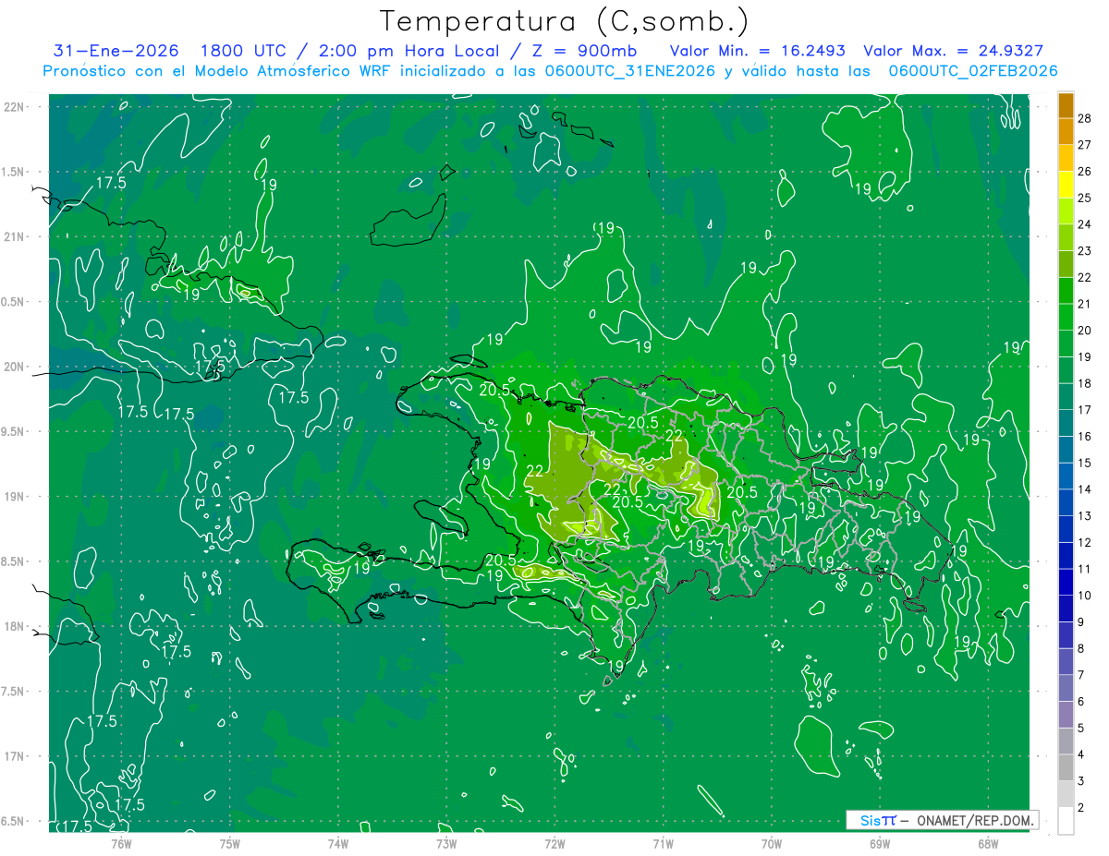Click the '70W' longitude axis label
1109x856 pixels.
click(x=772, y=843)
